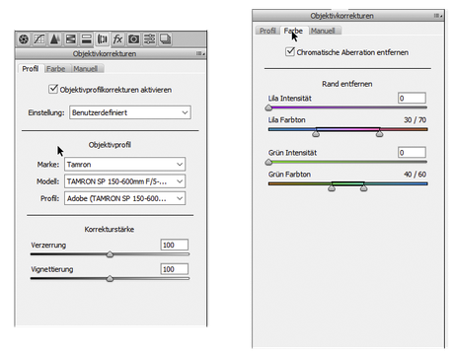The image size is (454, 357).
Task: Click the Verzerrung value field (100)
Action: pyautogui.click(x=175, y=245)
